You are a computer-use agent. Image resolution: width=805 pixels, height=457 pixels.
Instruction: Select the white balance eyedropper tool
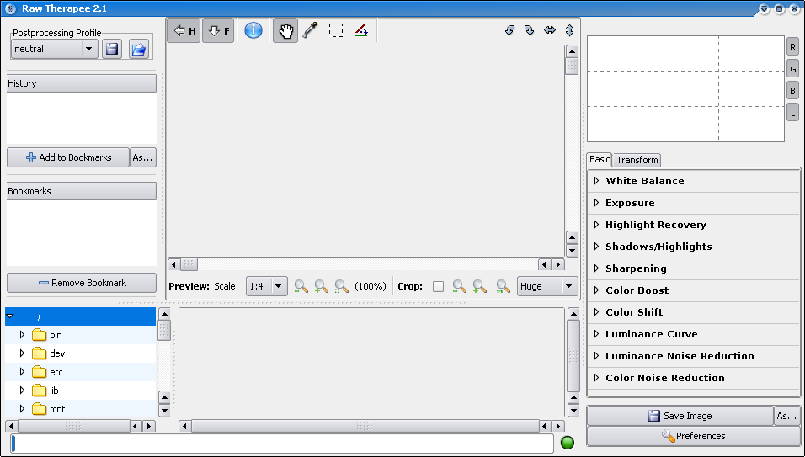[x=310, y=31]
